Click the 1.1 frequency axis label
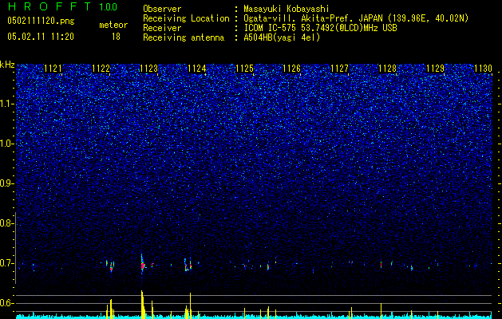 pos(6,104)
